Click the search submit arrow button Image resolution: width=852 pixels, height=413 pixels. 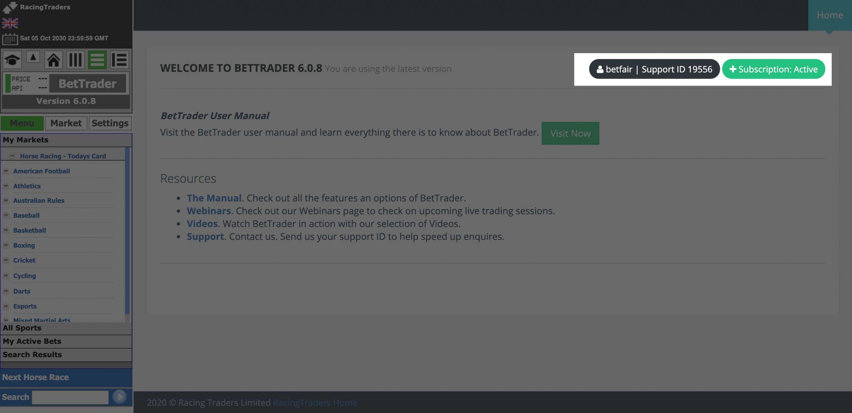click(120, 397)
